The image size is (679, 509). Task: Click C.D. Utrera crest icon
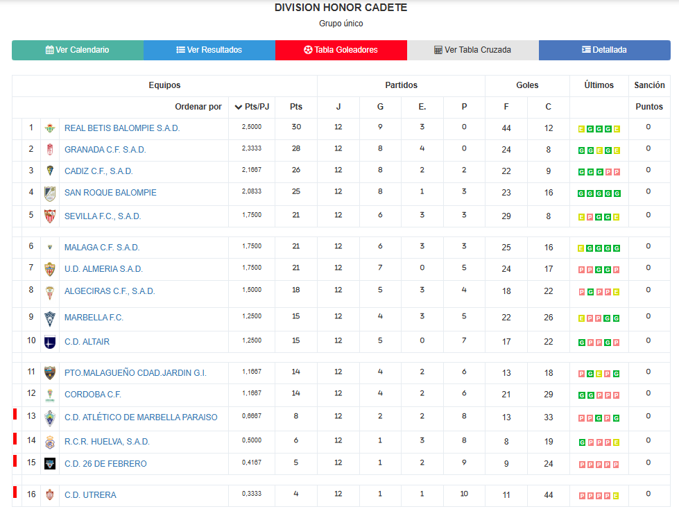50,494
